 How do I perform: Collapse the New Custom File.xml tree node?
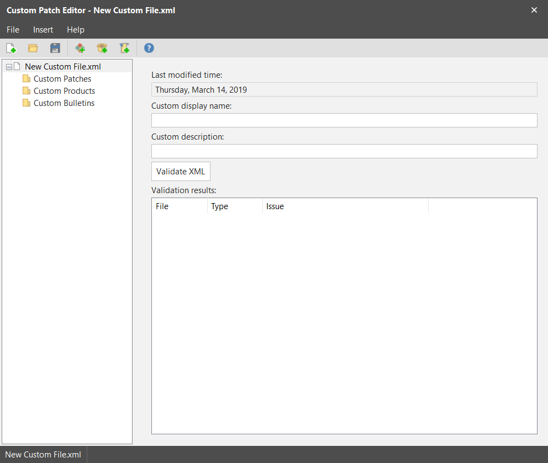click(x=8, y=66)
